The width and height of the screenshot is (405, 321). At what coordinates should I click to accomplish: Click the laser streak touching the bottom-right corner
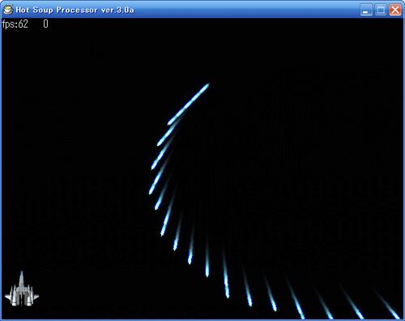[x=387, y=304]
